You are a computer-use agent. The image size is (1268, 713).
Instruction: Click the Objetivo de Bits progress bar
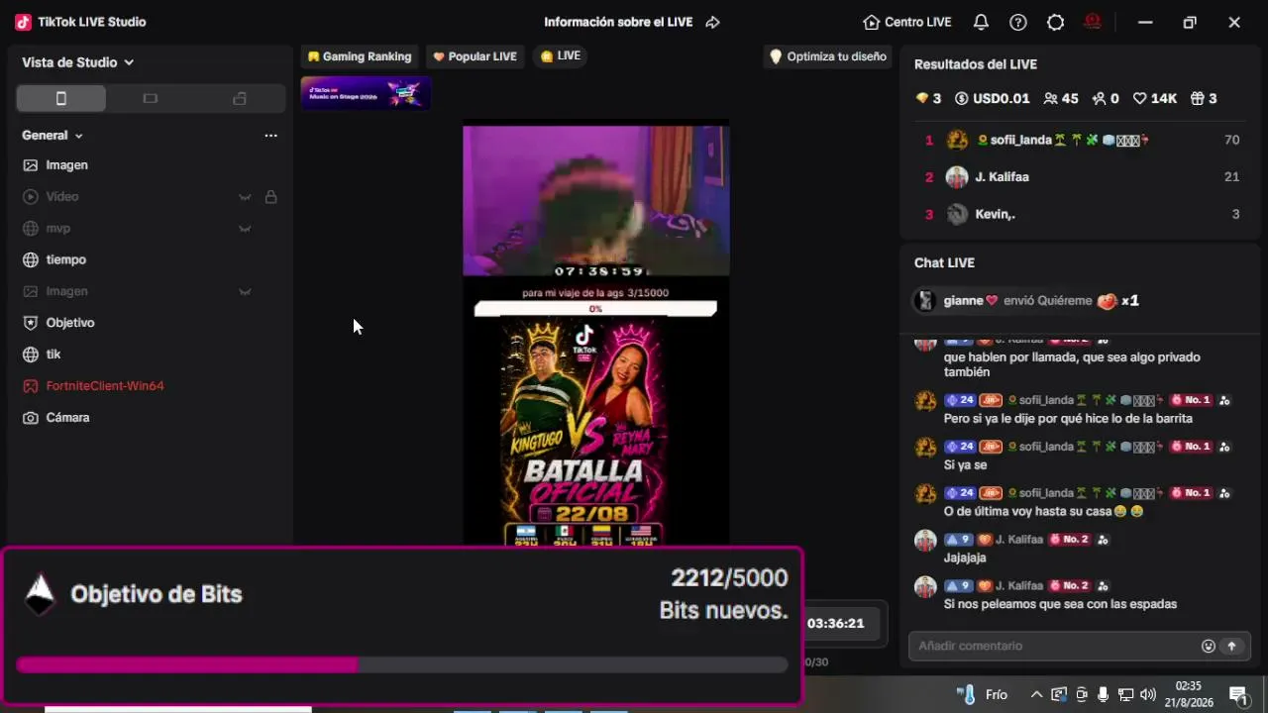point(402,664)
